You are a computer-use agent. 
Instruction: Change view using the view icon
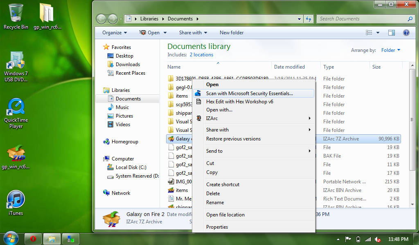point(369,33)
